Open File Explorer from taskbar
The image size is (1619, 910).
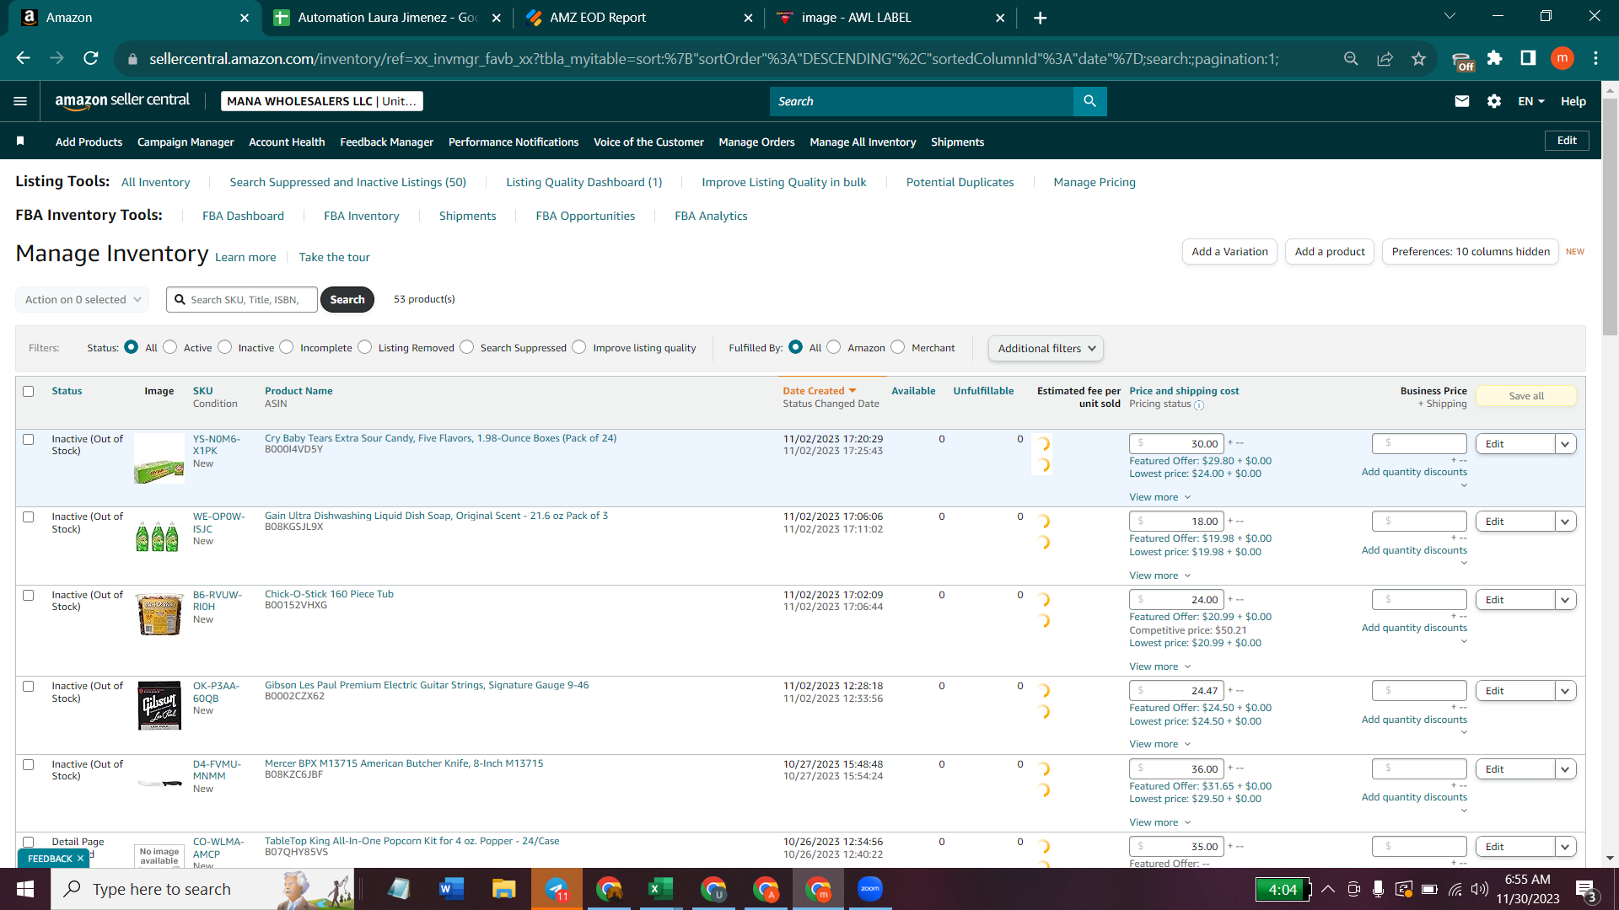click(x=503, y=889)
